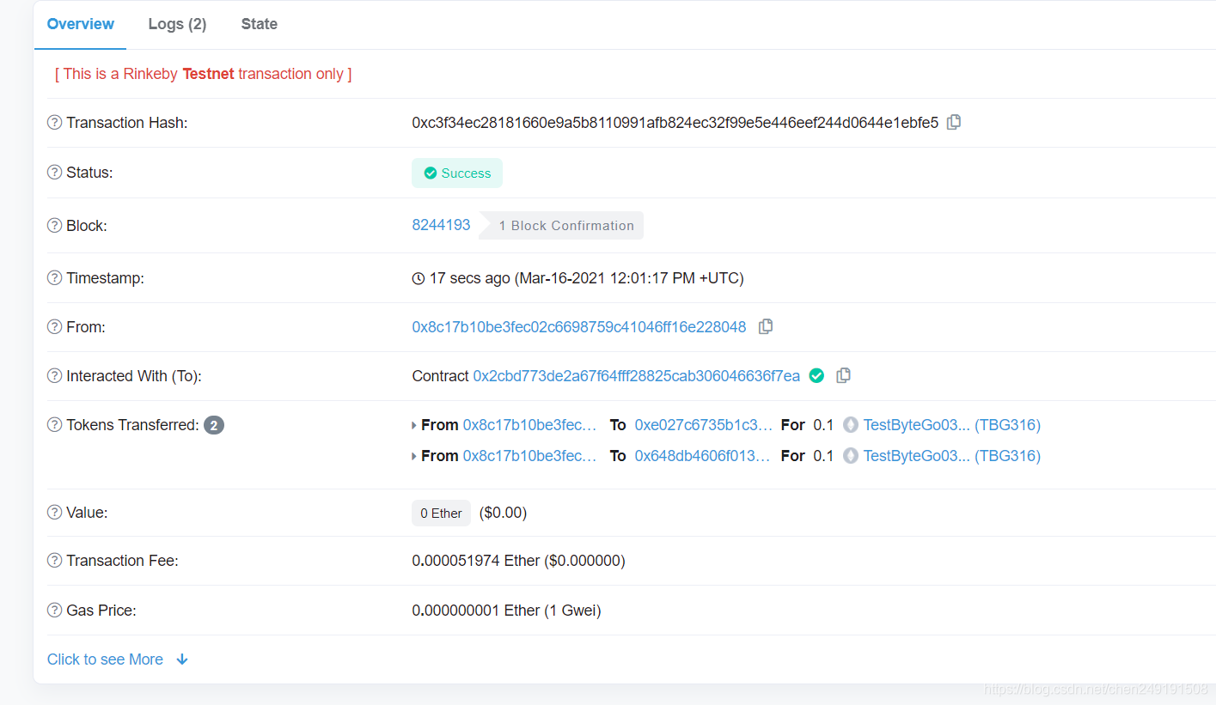Click help icon beside Timestamp
1216x705 pixels.
55,278
